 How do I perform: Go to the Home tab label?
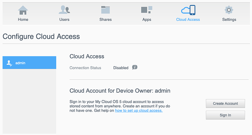click(23, 19)
